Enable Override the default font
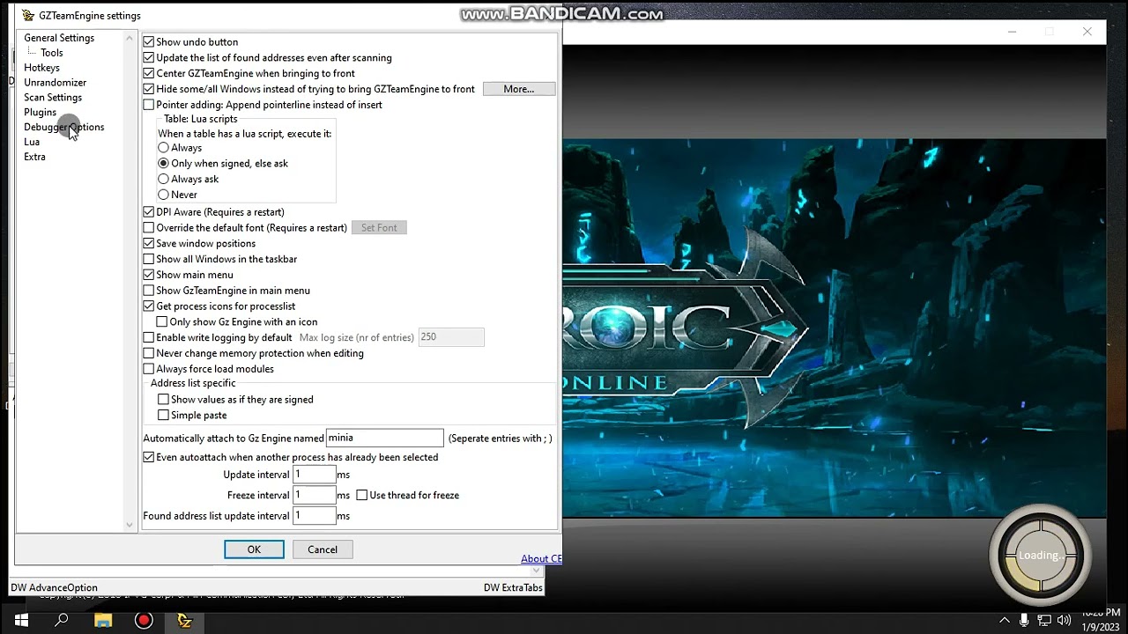This screenshot has height=634, width=1128. pyautogui.click(x=149, y=228)
